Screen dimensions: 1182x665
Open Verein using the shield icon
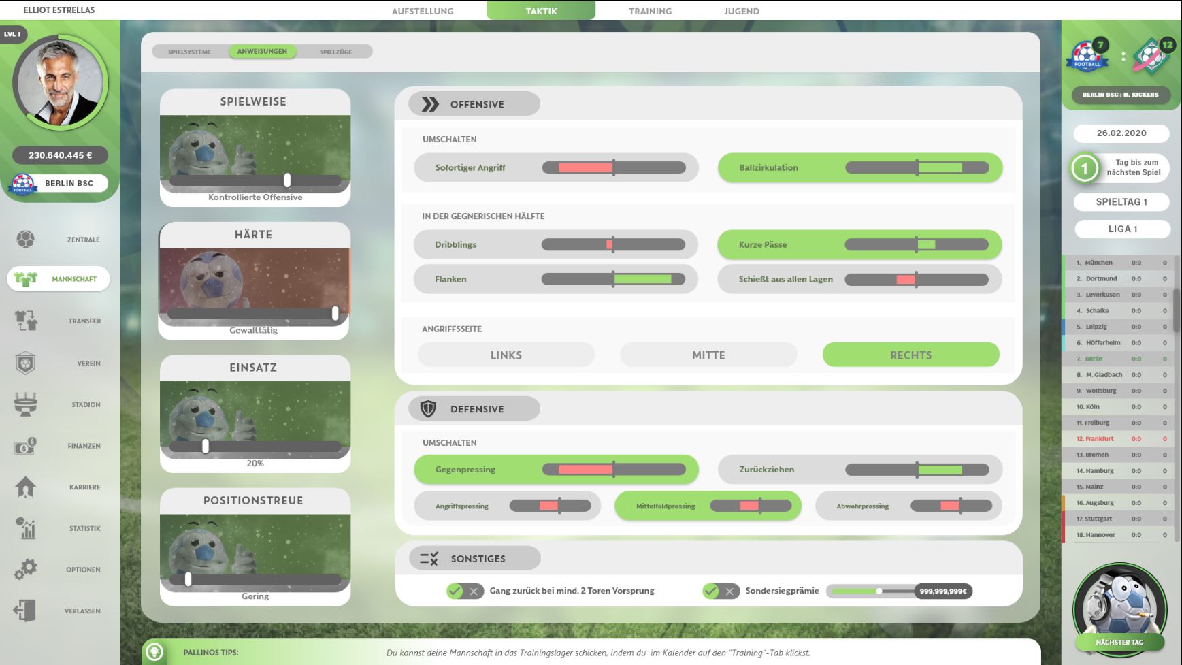25,363
